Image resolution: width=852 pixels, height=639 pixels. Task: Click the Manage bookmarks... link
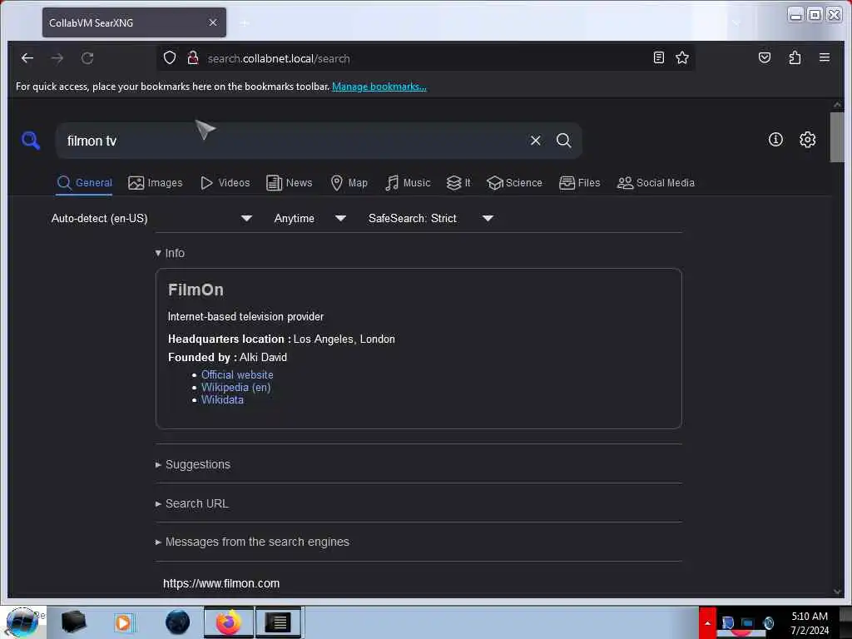coord(379,87)
